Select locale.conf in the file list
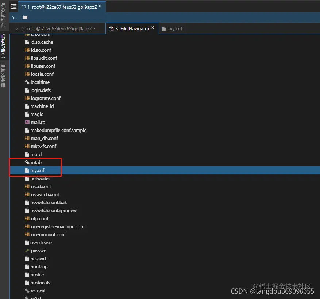The image size is (320, 299). point(42,74)
